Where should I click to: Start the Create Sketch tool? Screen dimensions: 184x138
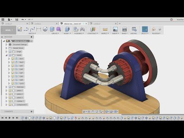coord(20,29)
